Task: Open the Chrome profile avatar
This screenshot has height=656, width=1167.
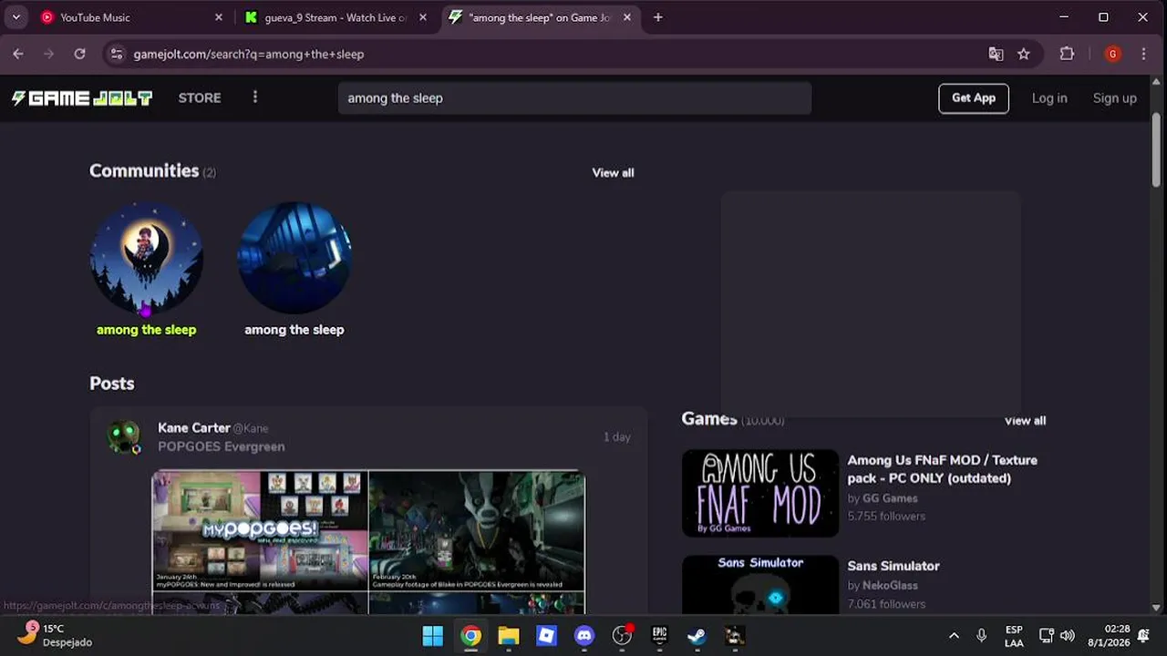Action: pyautogui.click(x=1112, y=54)
